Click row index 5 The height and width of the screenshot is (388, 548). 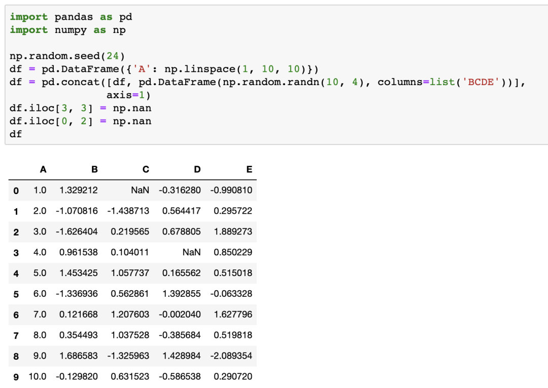click(x=16, y=294)
